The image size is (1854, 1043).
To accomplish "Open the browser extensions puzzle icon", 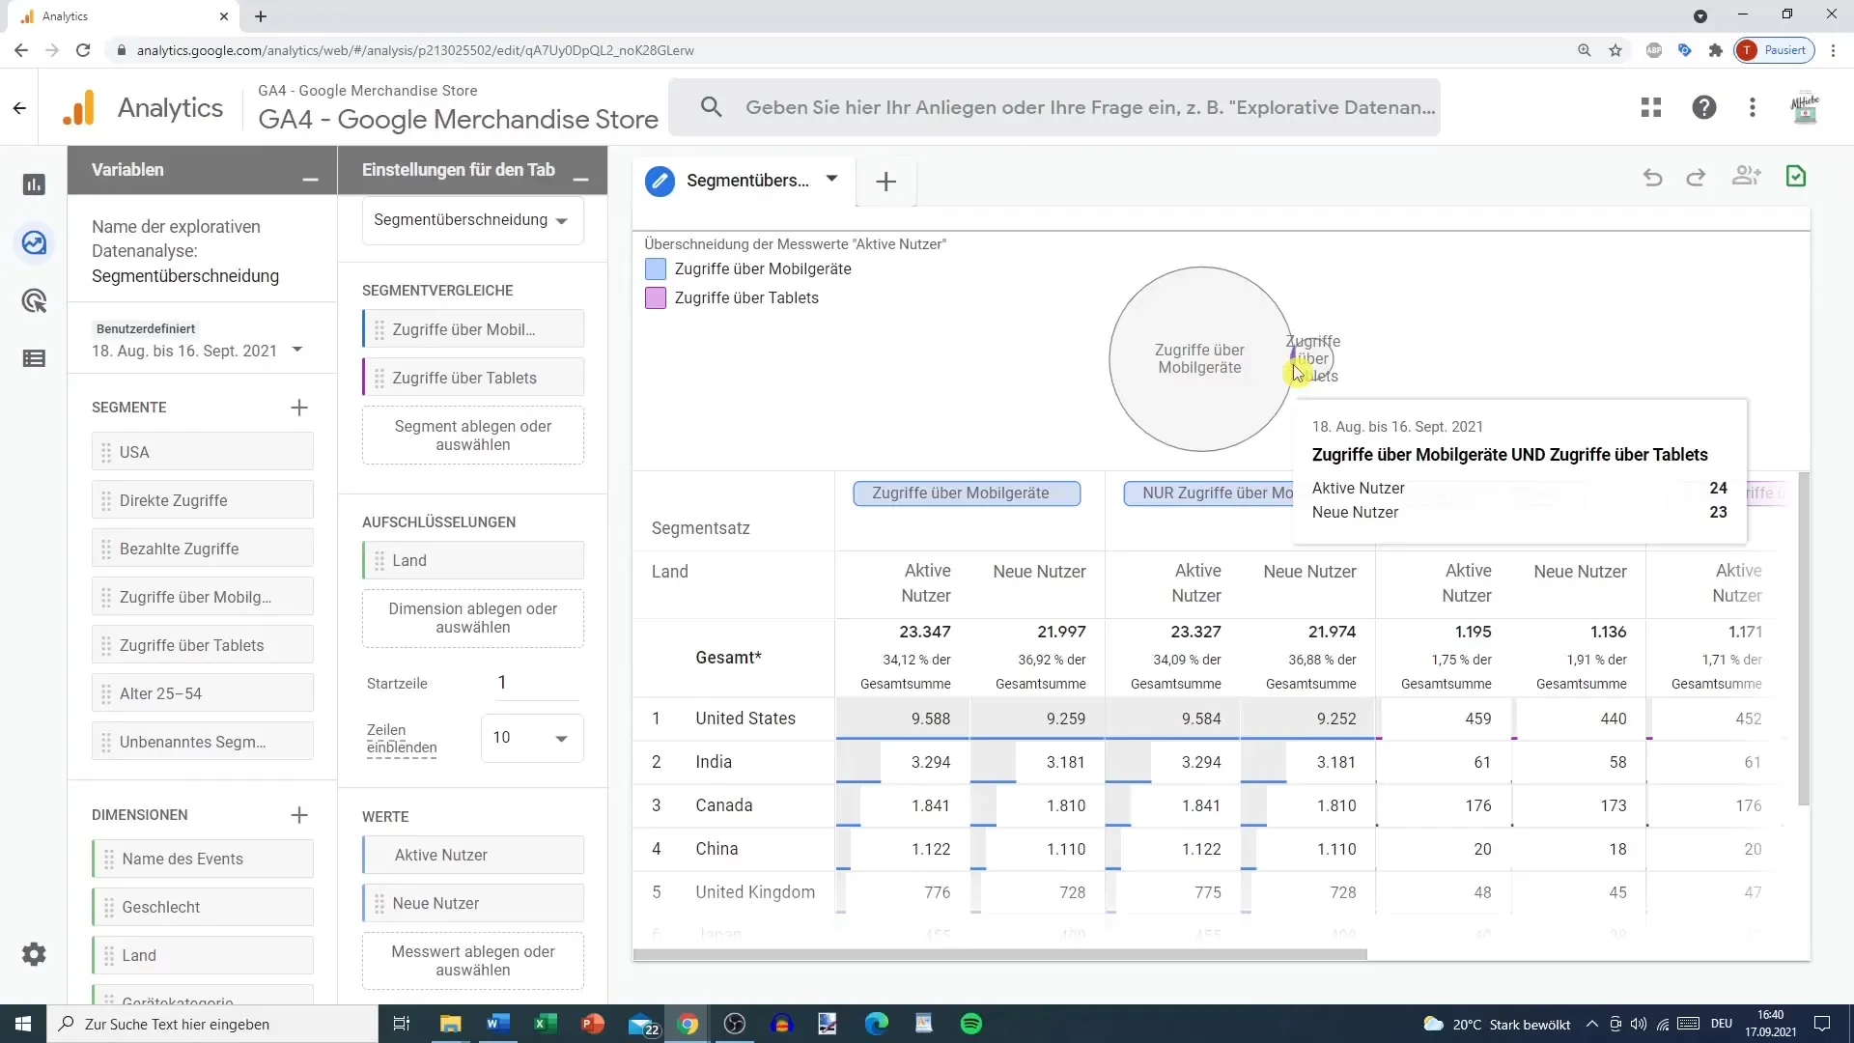I will point(1715,50).
